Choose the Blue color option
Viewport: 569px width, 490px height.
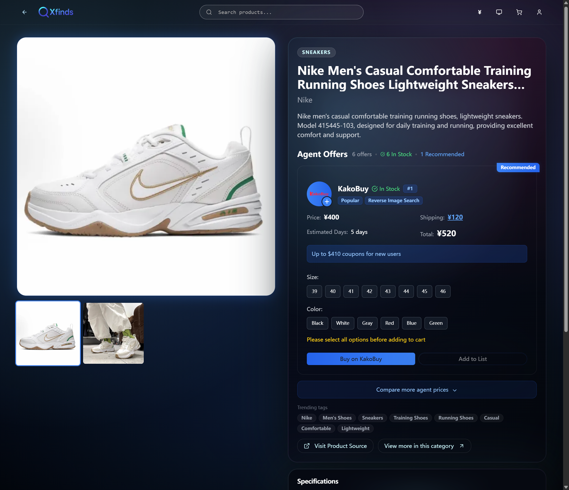(411, 323)
